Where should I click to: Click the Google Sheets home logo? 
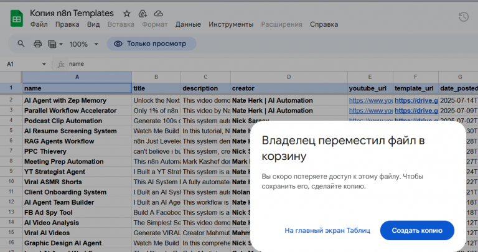pyautogui.click(x=17, y=18)
